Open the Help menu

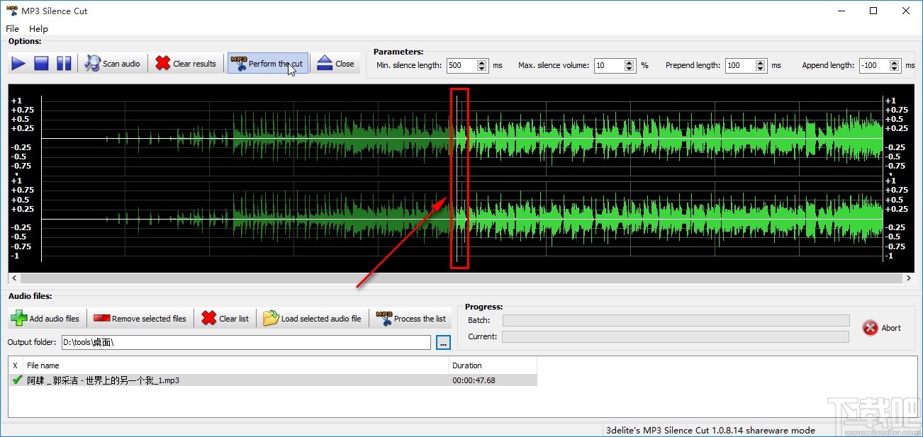click(38, 29)
